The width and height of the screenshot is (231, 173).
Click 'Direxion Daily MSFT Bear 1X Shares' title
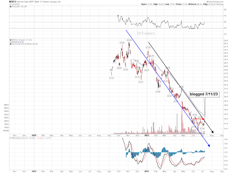pyautogui.click(x=33, y=2)
